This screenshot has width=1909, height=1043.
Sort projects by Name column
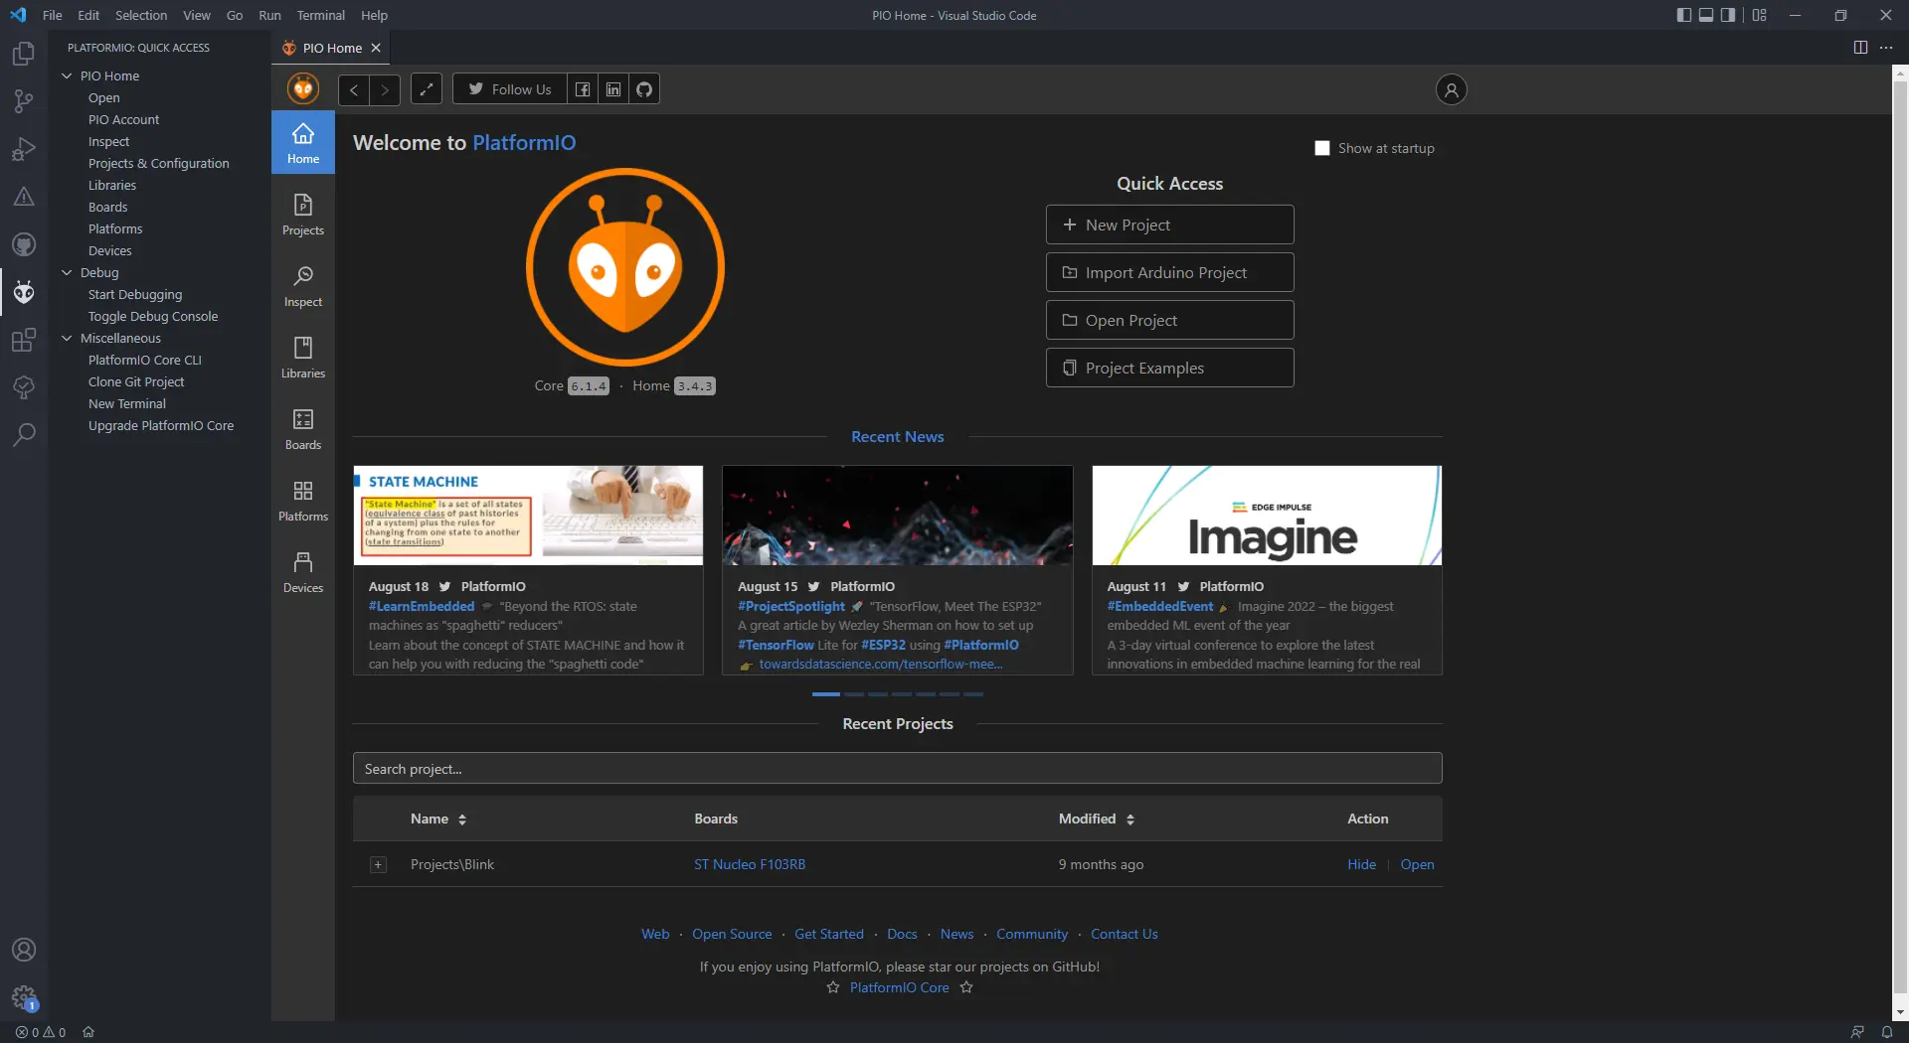pos(438,819)
